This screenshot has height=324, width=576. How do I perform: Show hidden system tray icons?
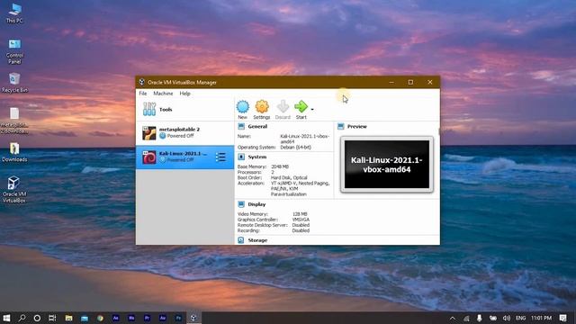point(453,318)
